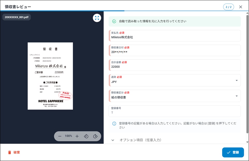Click the fullscreen expand icon on preview
This screenshot has width=249, height=161.
97,18
